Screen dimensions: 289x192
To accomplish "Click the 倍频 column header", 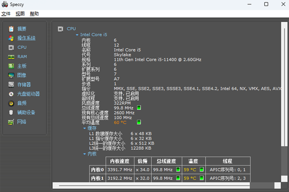I will coord(143,161).
